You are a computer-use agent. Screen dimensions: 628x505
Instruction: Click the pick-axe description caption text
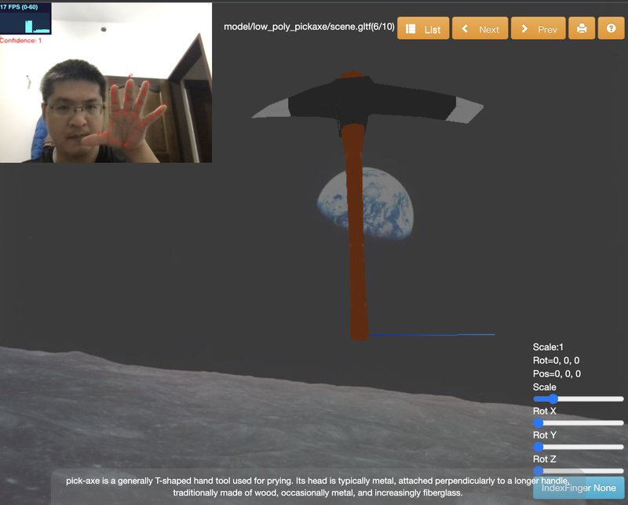314,486
